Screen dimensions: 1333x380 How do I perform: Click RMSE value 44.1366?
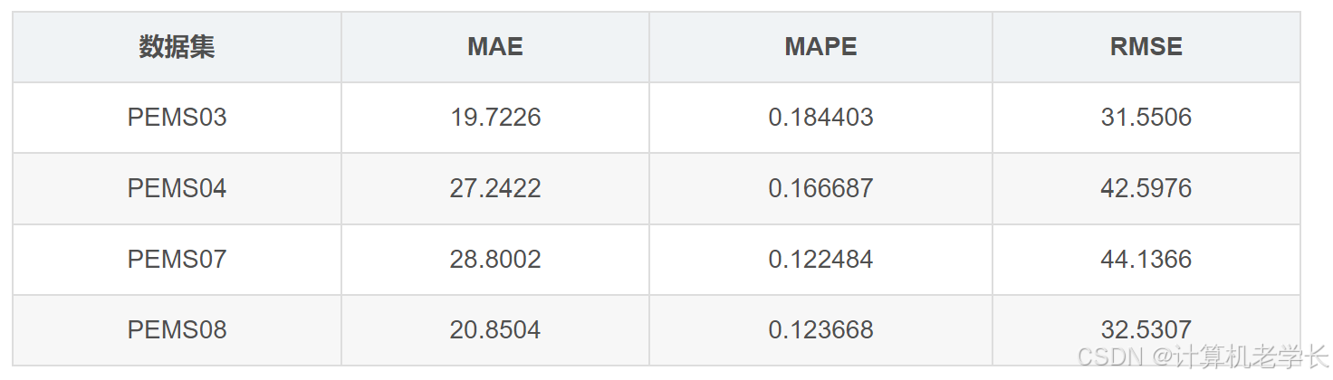pyautogui.click(x=1146, y=260)
